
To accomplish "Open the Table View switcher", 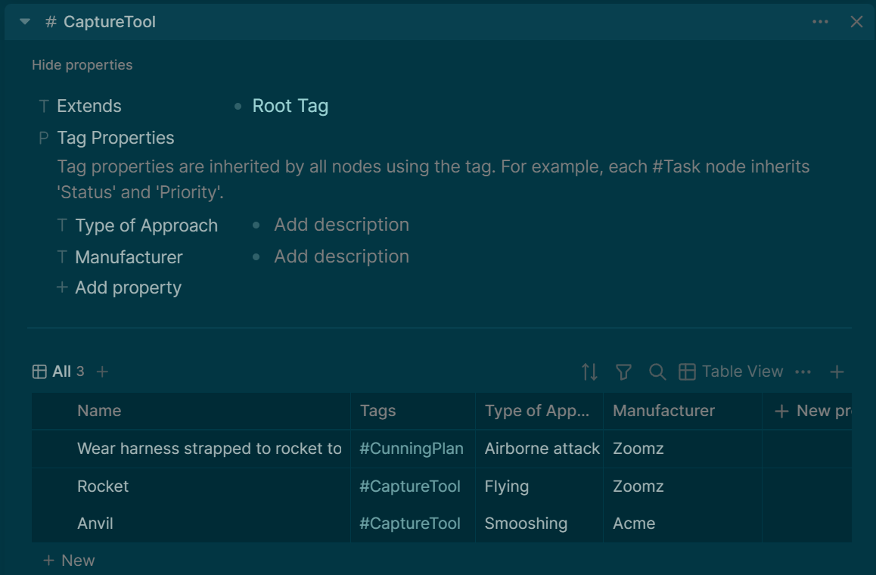I will click(x=731, y=371).
